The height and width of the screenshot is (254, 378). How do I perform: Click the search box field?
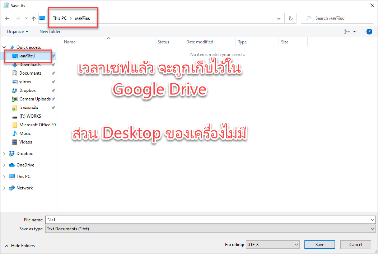[x=337, y=18]
